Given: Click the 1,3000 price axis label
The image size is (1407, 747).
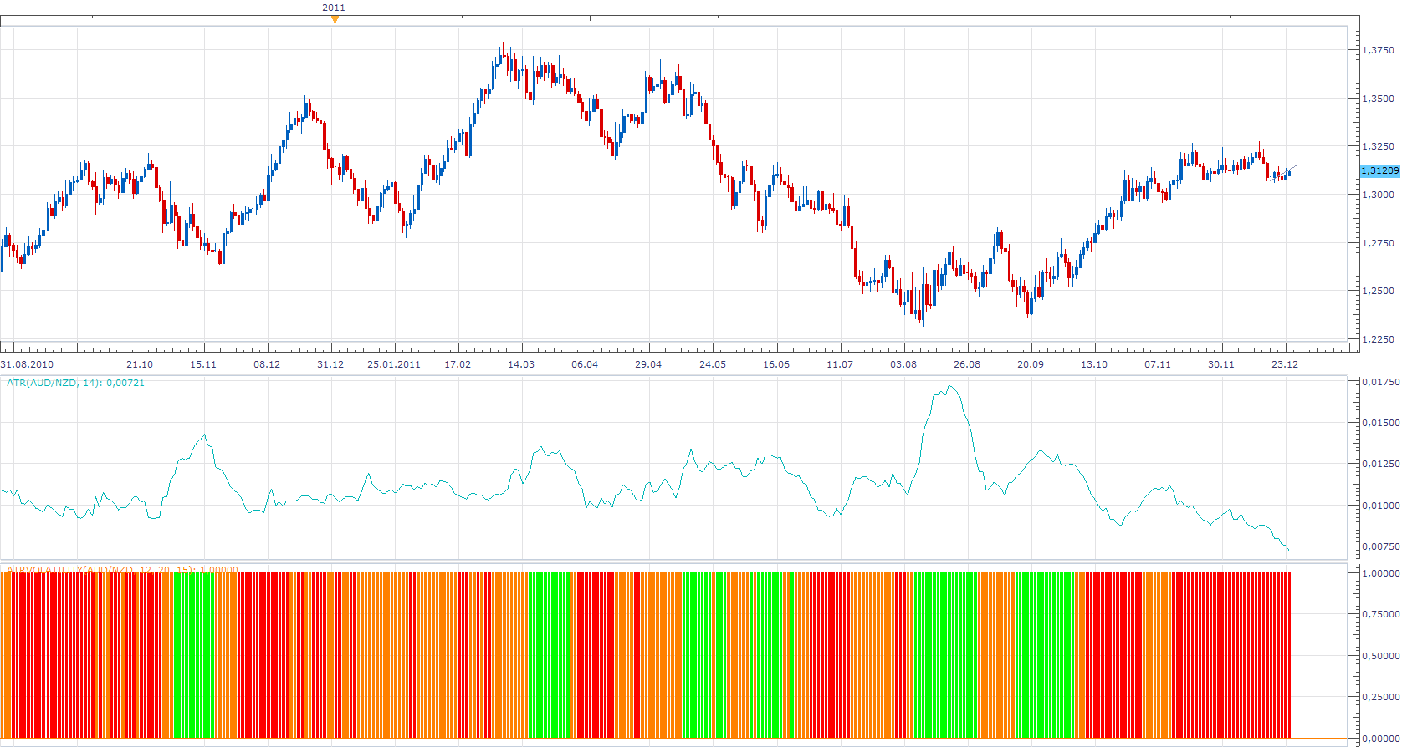Looking at the screenshot, I should [x=1379, y=195].
